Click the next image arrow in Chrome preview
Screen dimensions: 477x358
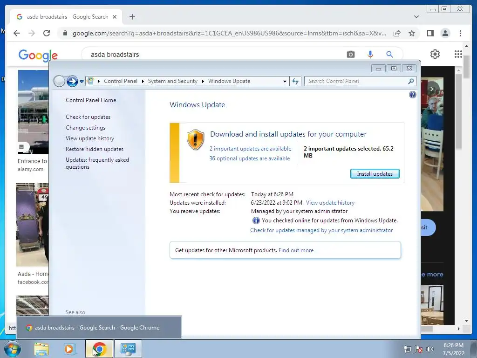pyautogui.click(x=431, y=89)
